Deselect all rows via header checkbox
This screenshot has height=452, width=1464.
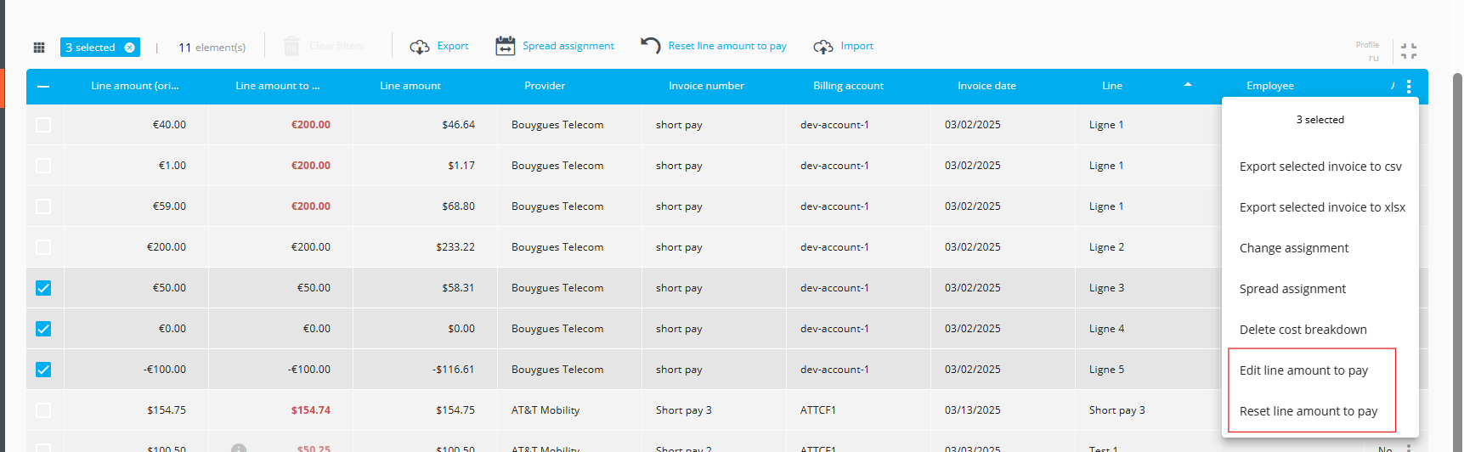[43, 87]
